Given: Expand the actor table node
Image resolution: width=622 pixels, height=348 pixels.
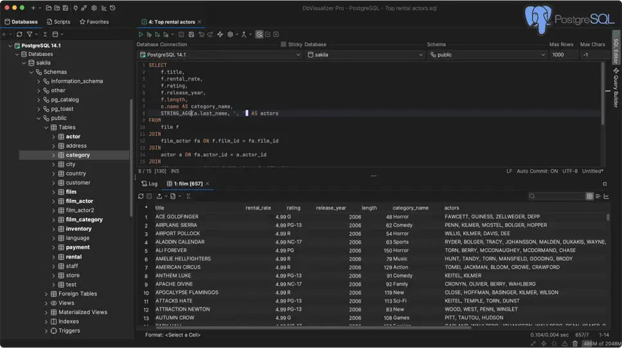Looking at the screenshot, I should [53, 137].
